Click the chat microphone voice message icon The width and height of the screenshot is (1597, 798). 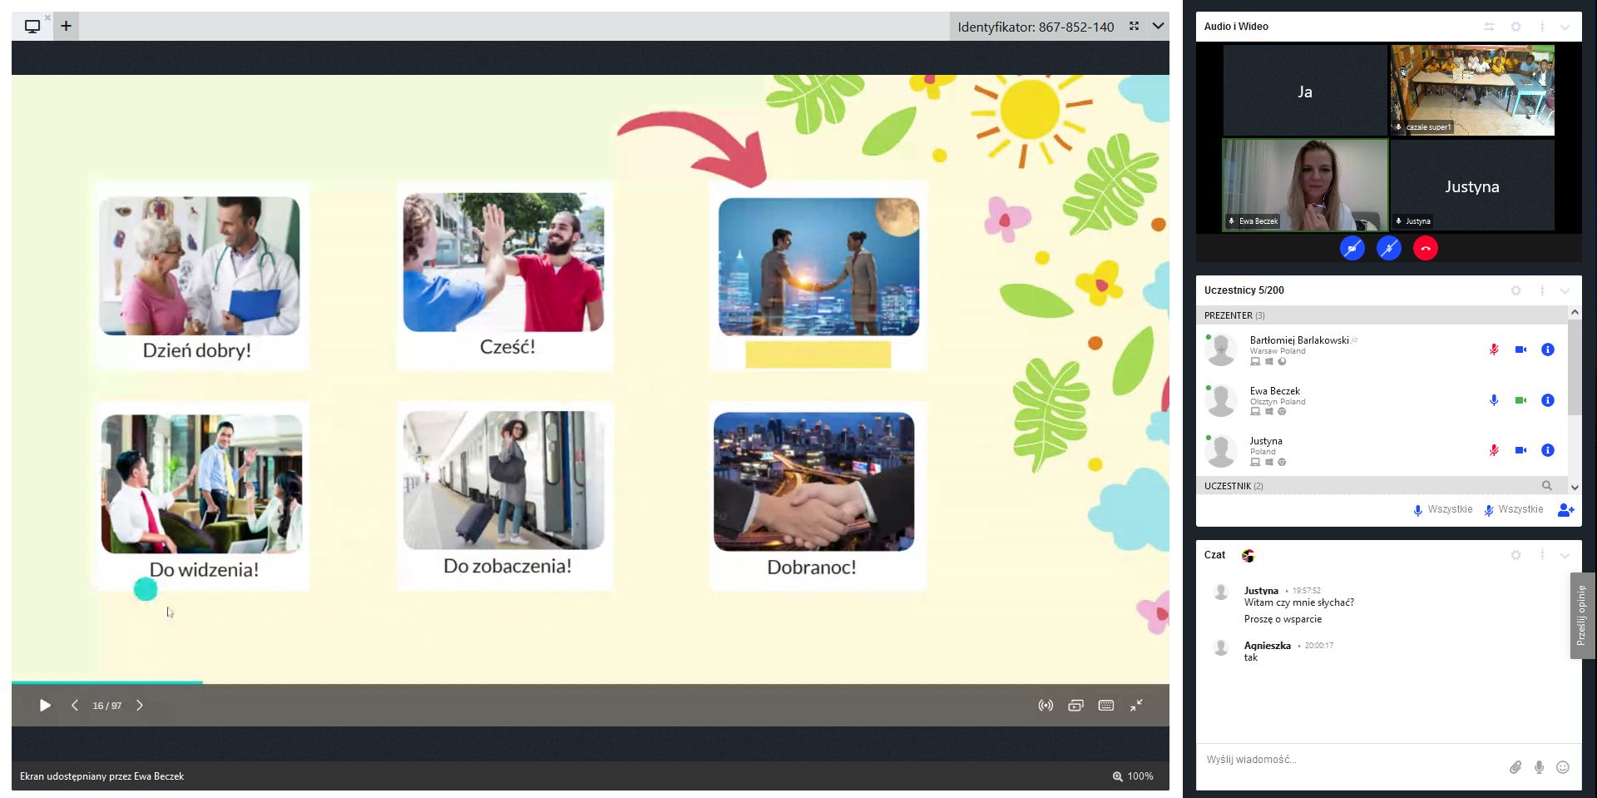tap(1539, 767)
